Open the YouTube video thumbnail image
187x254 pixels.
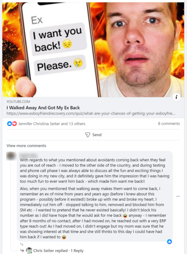tap(93, 50)
